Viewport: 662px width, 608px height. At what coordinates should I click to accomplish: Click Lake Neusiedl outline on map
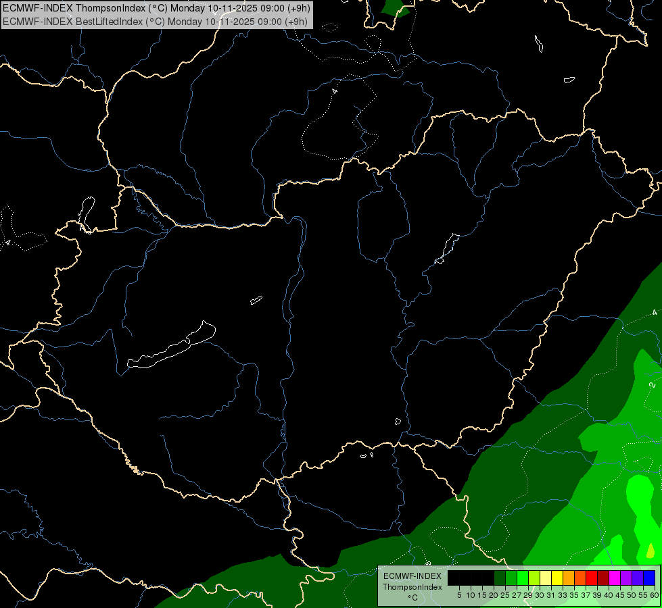(87, 214)
